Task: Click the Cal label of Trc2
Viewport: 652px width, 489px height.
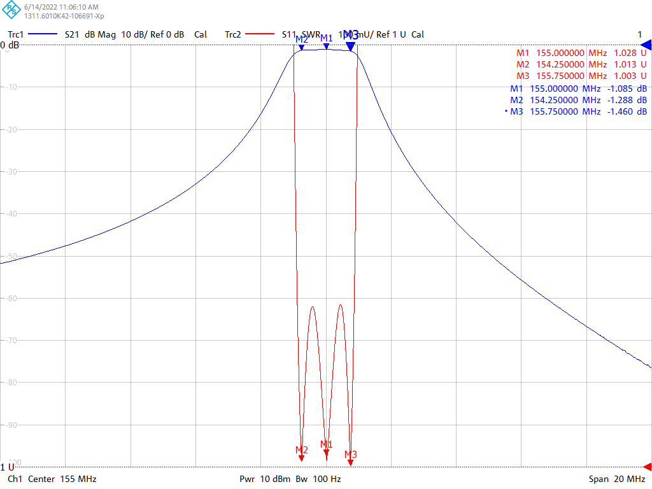Action: coord(418,34)
